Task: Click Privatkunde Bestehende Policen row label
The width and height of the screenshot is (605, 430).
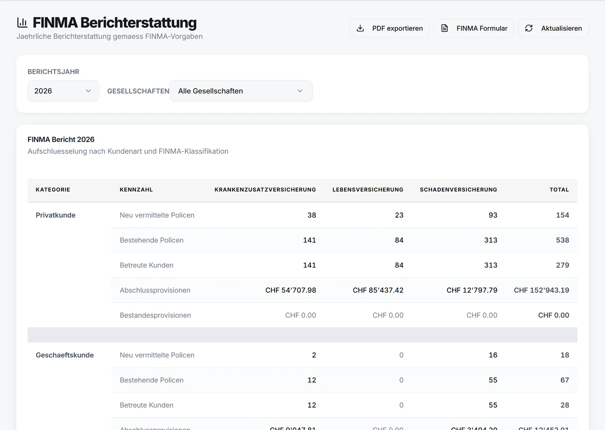Action: coord(152,240)
